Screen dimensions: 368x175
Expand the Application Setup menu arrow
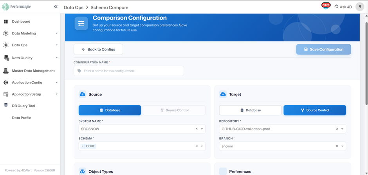coord(56,94)
